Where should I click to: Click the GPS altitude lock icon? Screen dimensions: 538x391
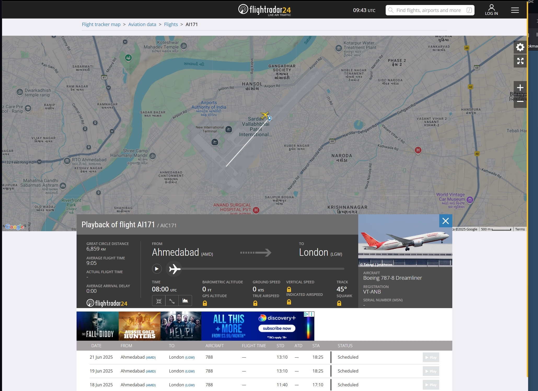point(205,303)
